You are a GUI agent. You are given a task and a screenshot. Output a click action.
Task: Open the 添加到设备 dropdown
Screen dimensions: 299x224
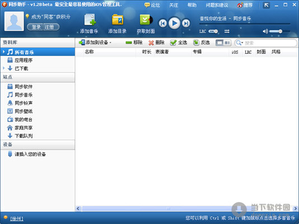pos(95,43)
